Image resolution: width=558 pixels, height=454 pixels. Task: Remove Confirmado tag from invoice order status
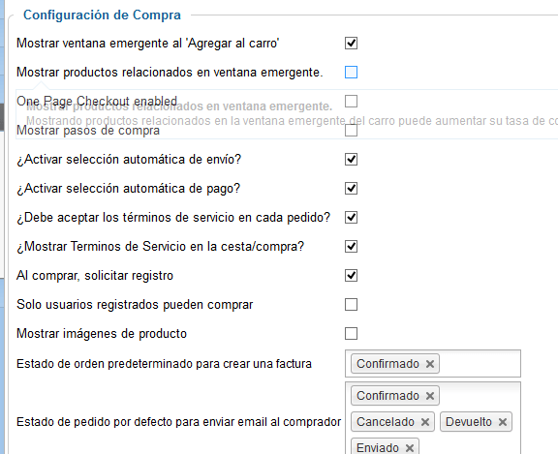[430, 364]
